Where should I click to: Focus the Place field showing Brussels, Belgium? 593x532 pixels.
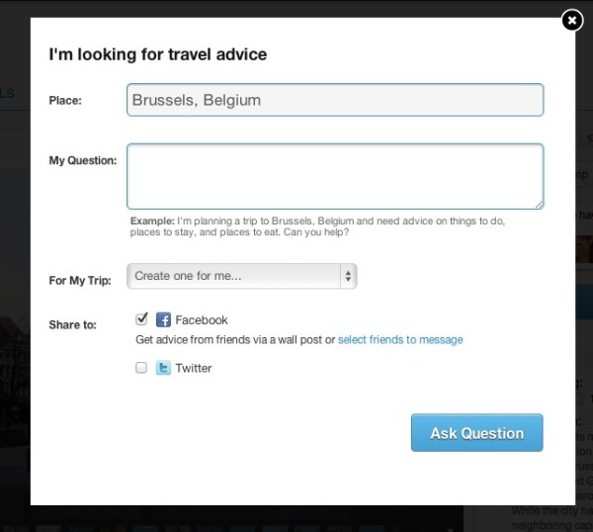(x=335, y=100)
